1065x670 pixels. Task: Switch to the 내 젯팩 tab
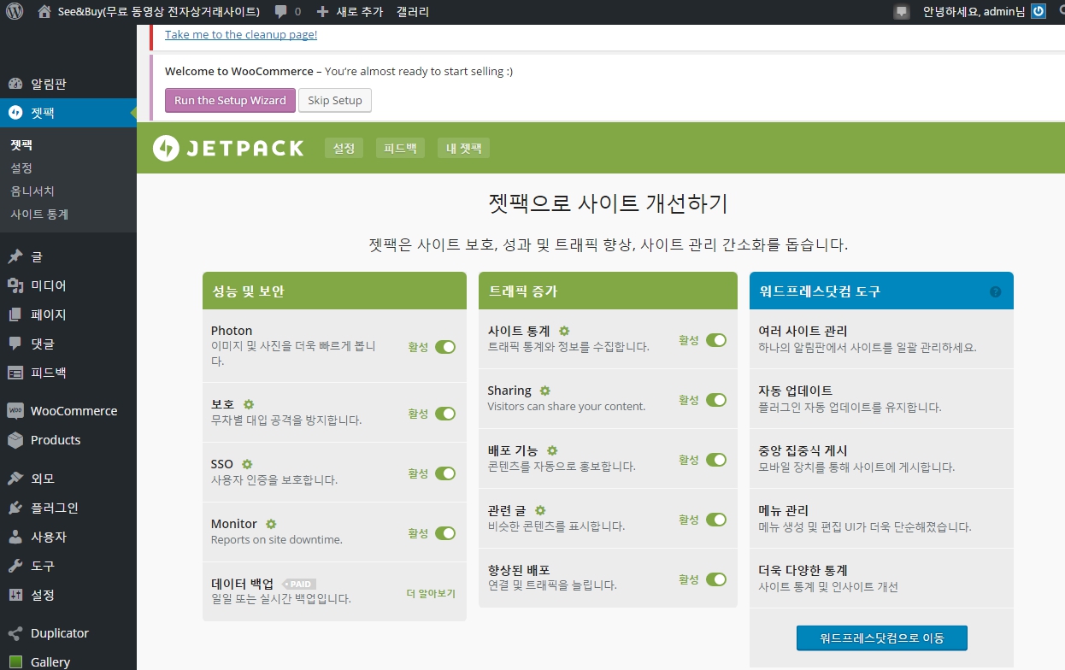tap(463, 148)
